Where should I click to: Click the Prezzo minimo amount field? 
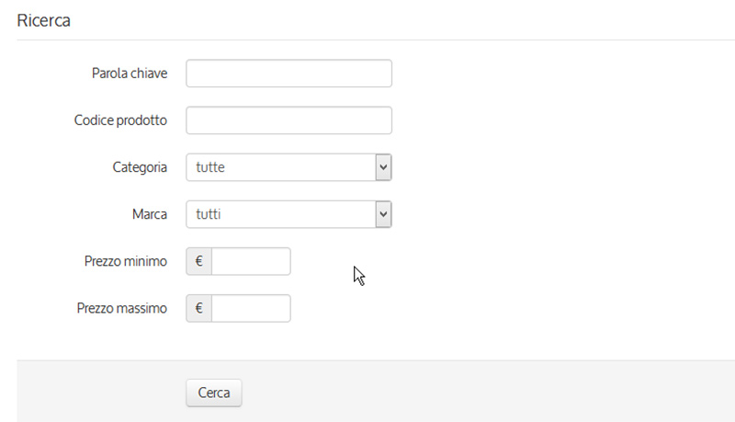tap(251, 261)
